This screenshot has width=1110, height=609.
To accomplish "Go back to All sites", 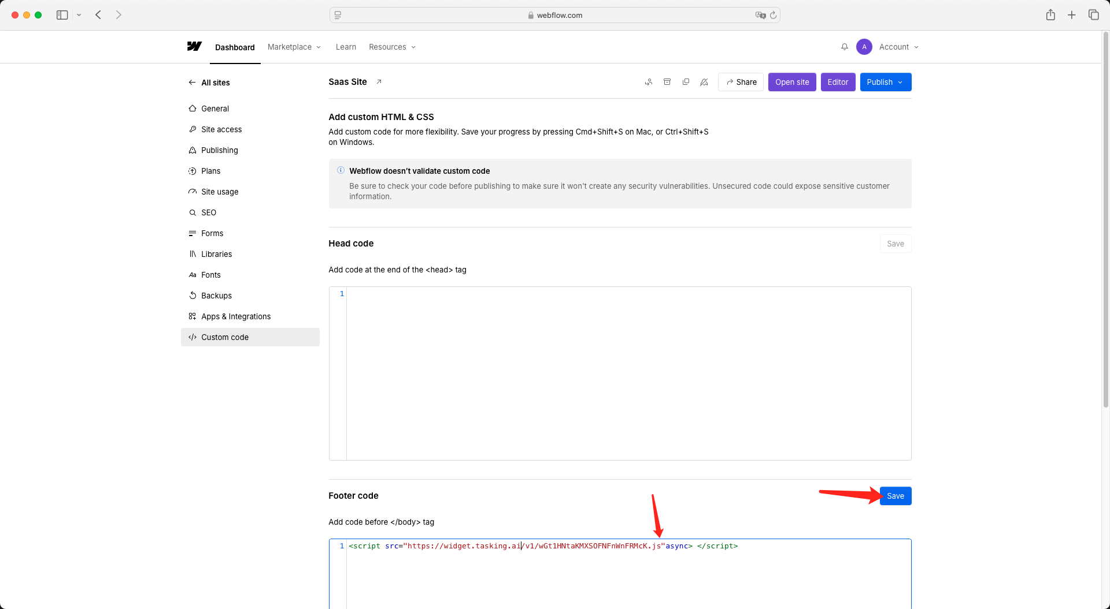I will [209, 83].
